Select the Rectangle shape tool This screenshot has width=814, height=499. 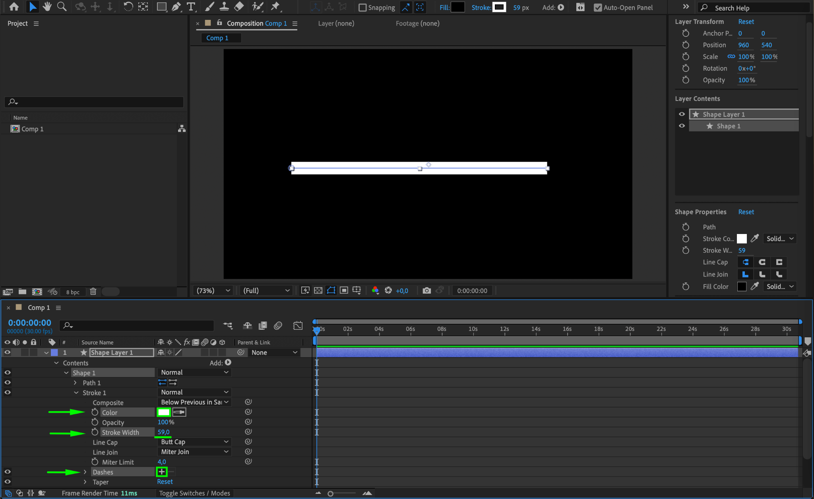pos(161,7)
